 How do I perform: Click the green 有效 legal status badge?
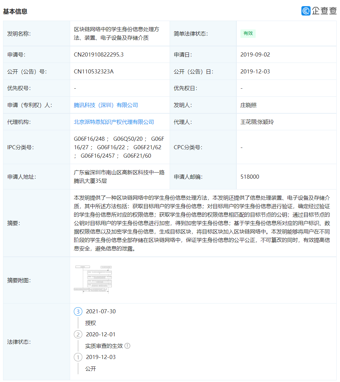pos(248,33)
